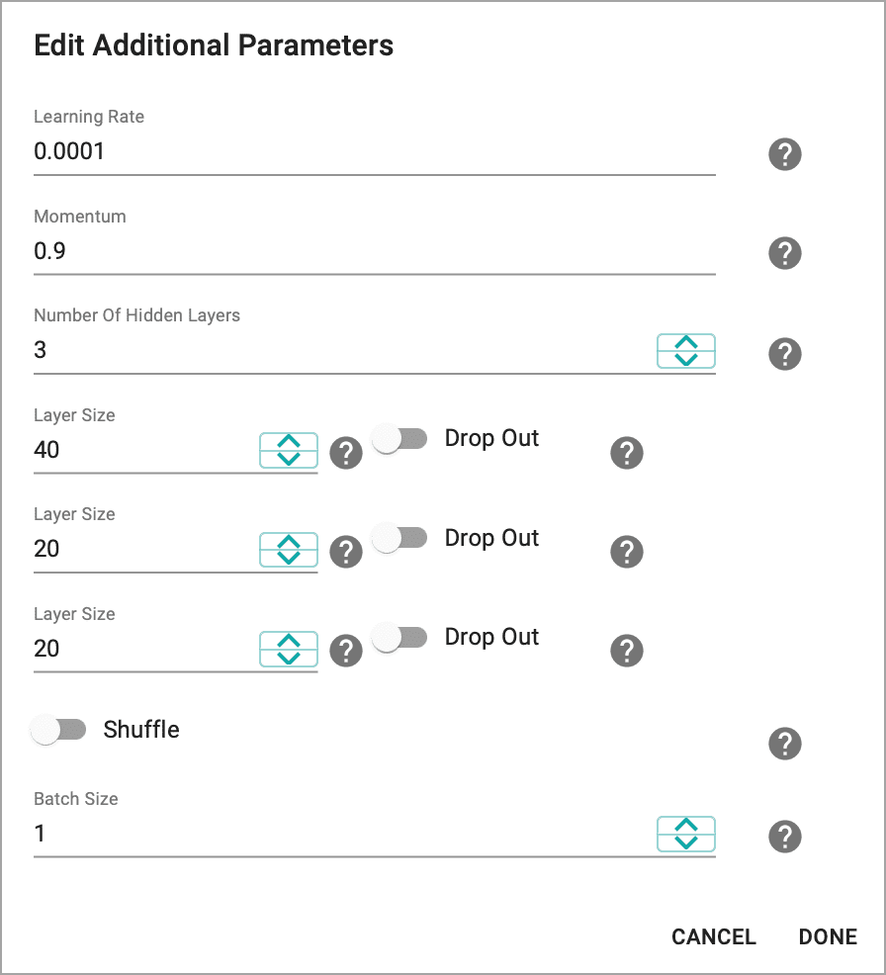Confirm parameters with DONE button
886x975 pixels.
[828, 936]
